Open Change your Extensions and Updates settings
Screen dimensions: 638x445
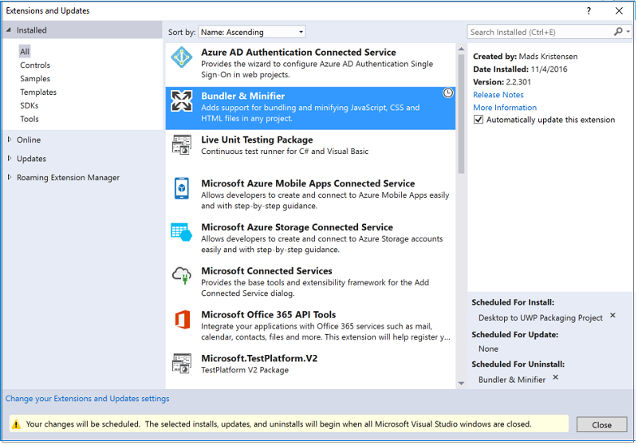(x=87, y=399)
